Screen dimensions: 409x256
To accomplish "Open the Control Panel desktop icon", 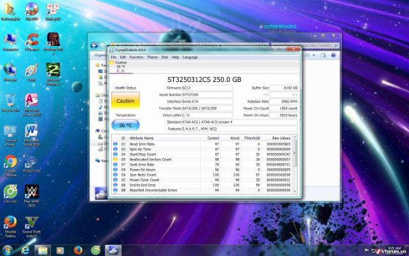I will [10, 136].
